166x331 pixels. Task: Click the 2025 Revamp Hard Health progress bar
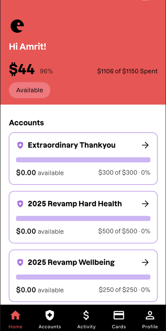click(83, 218)
